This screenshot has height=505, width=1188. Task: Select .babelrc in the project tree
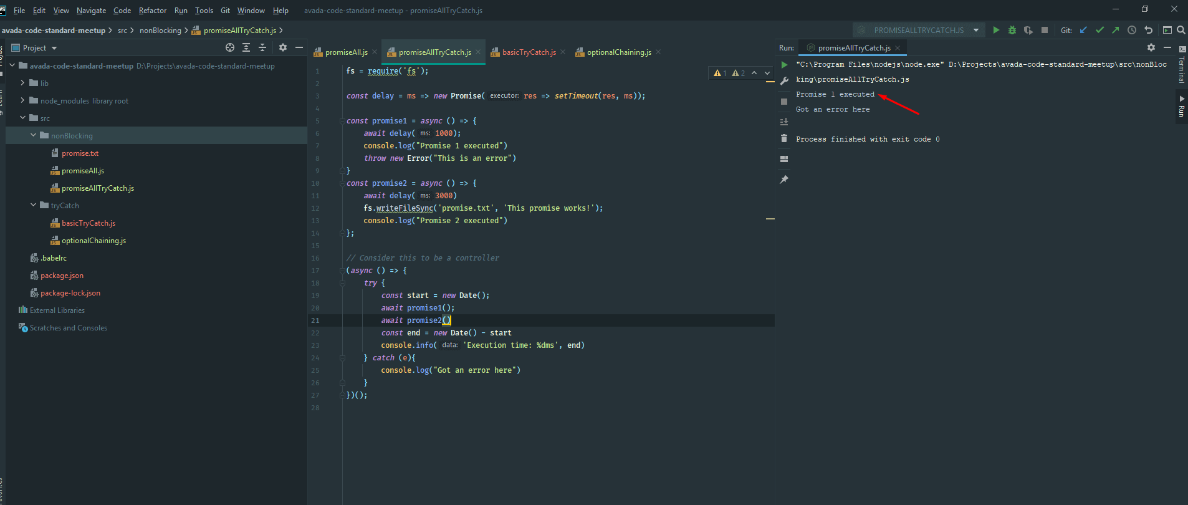(54, 258)
